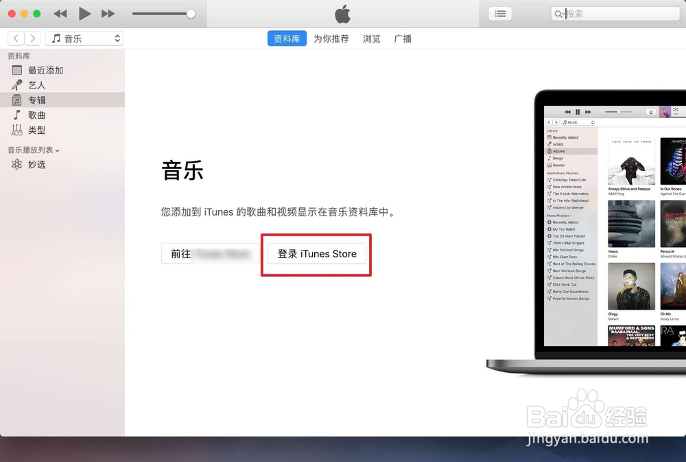Viewport: 686px width, 462px height.
Task: Open the 音乐 media type dropdown
Action: click(x=84, y=38)
